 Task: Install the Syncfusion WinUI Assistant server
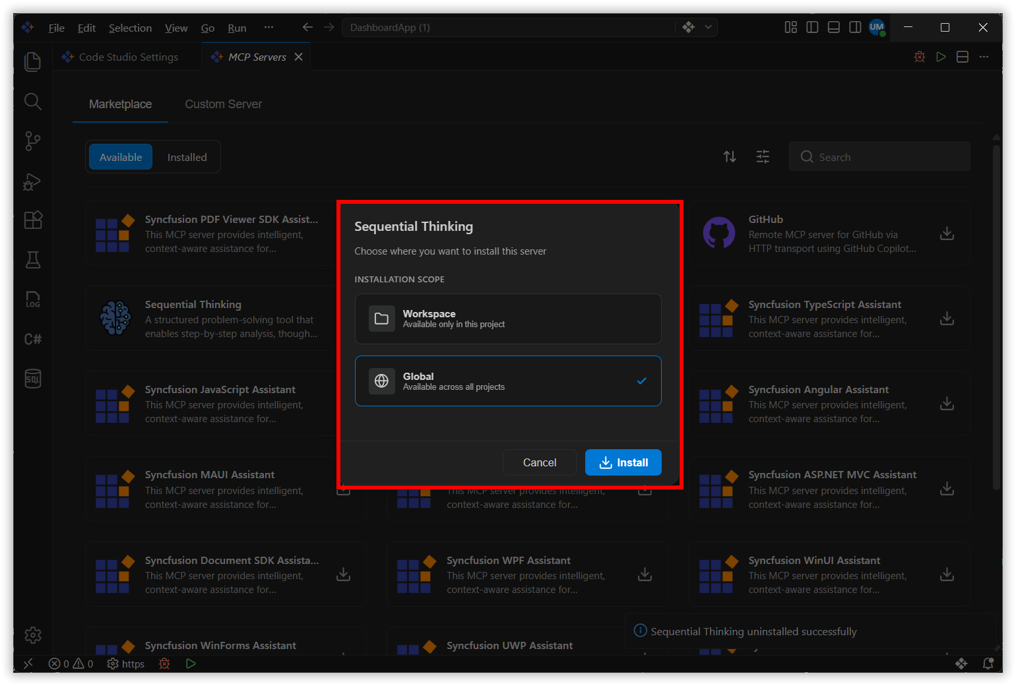click(x=947, y=575)
